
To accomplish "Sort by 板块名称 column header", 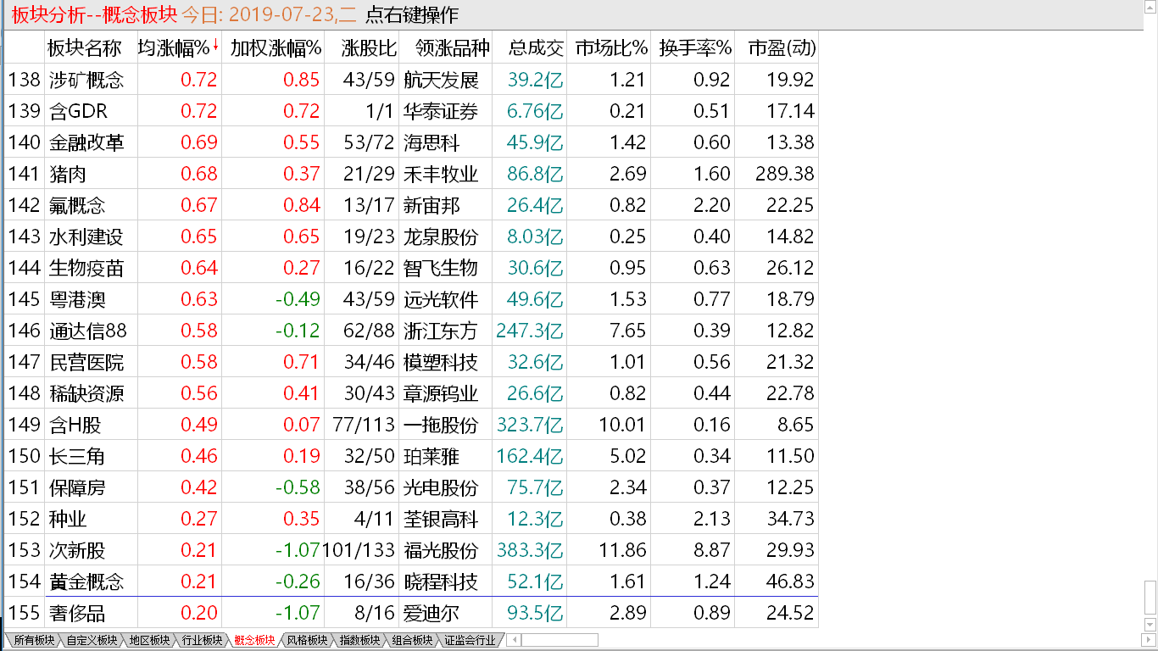I will click(85, 47).
